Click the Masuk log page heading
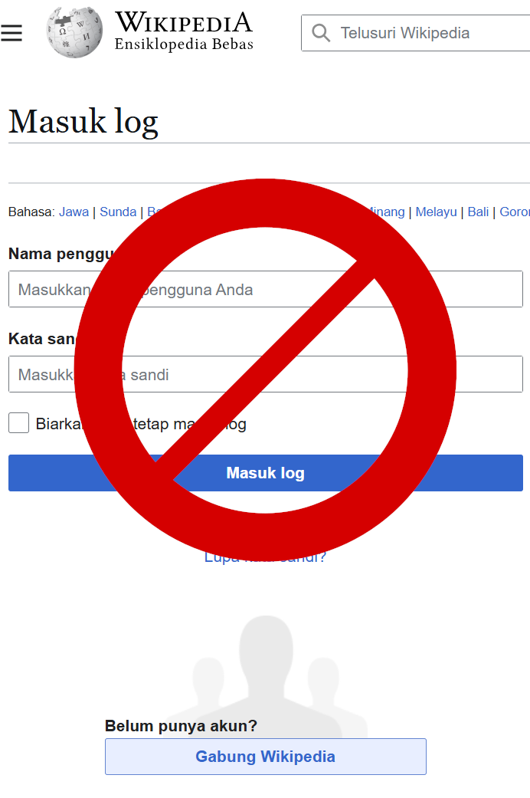Screen dimensions: 530x798 coord(83,122)
